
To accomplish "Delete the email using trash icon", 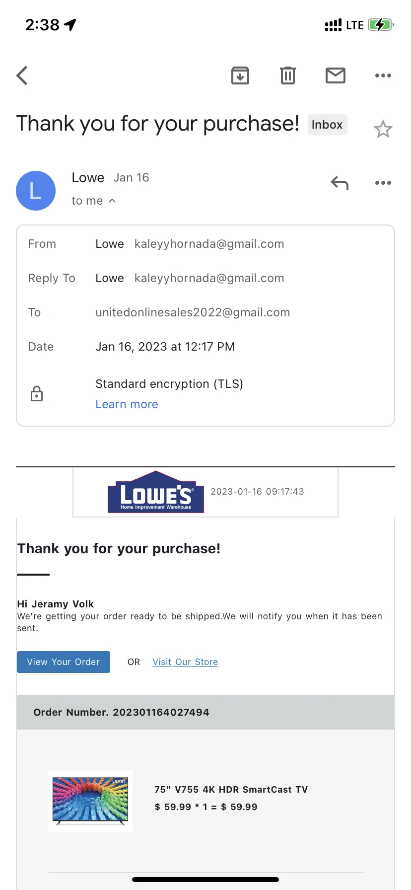I will (x=288, y=75).
